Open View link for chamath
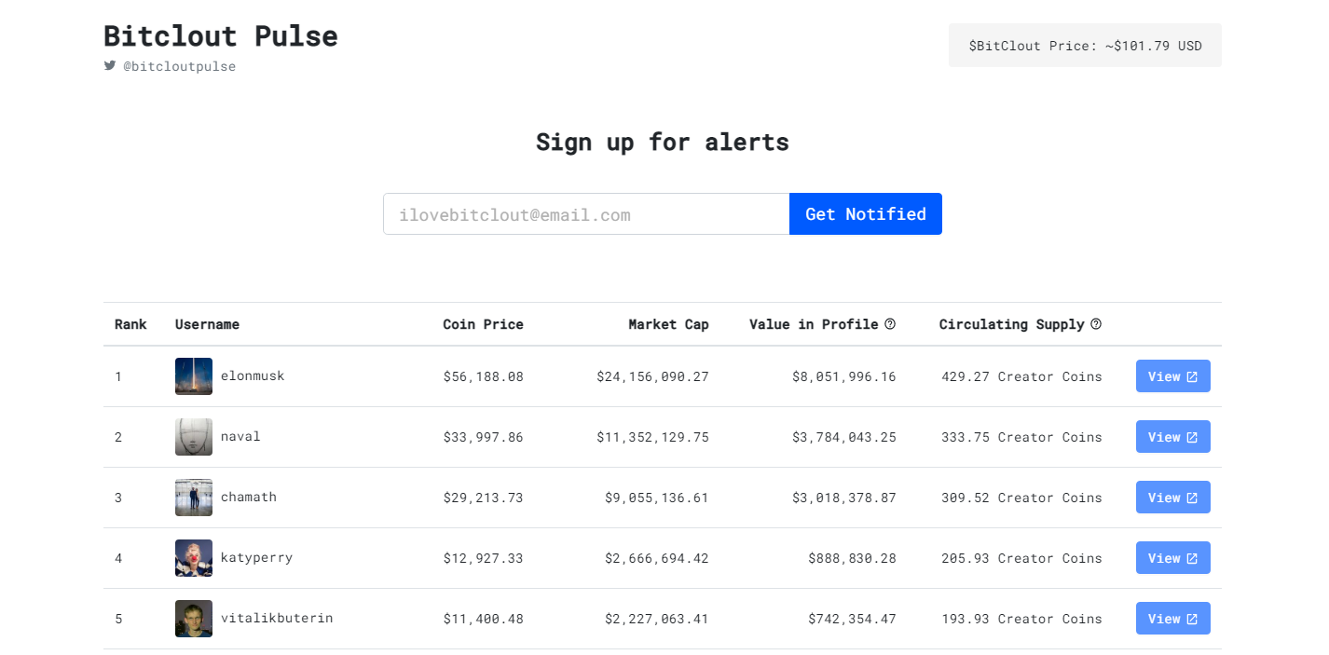1329x655 pixels. pos(1172,498)
